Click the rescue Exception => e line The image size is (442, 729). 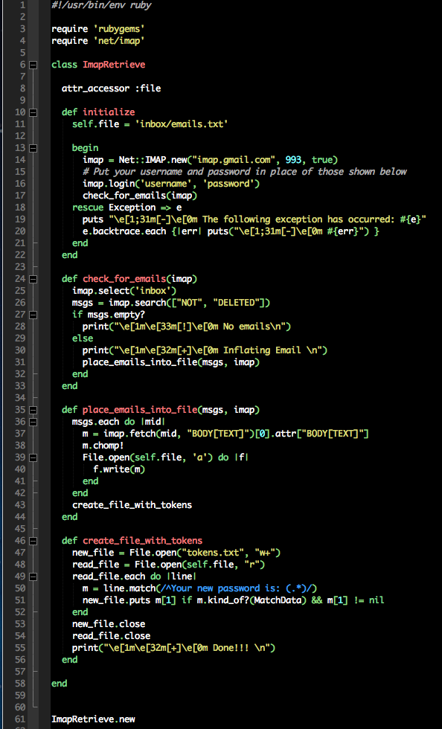(x=127, y=208)
